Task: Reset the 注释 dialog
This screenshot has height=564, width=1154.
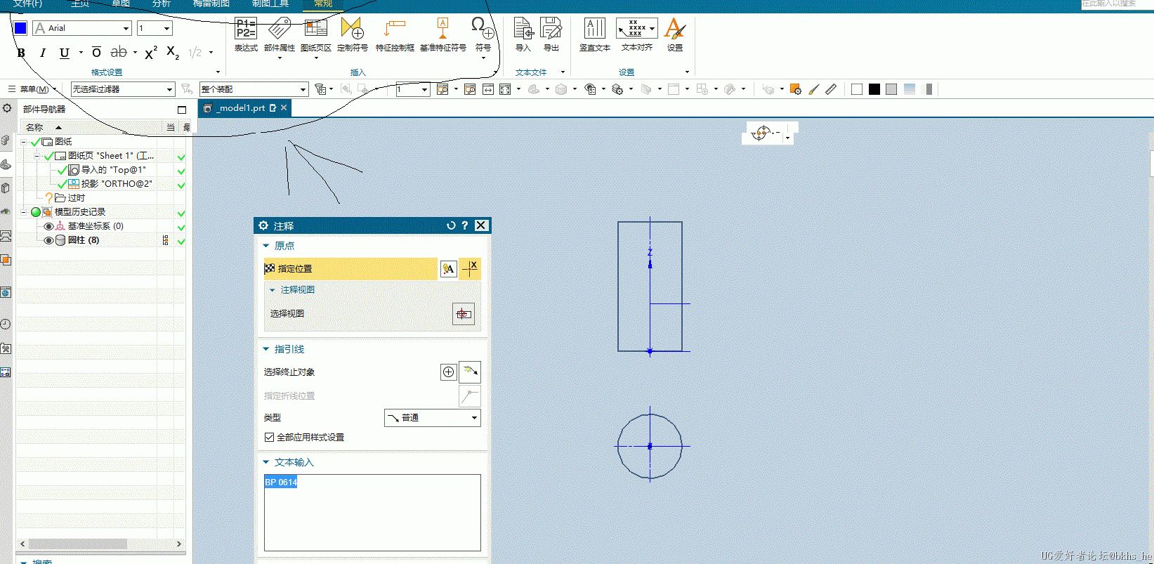Action: point(451,225)
